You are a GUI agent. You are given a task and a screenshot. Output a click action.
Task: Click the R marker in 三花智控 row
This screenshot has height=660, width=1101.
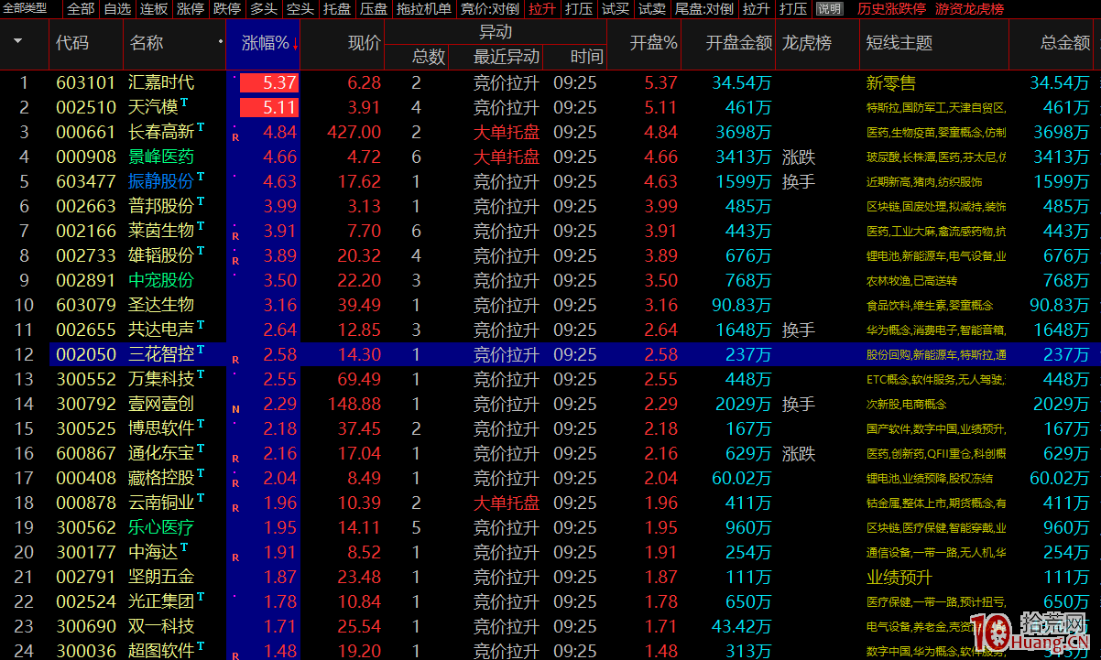pyautogui.click(x=235, y=360)
